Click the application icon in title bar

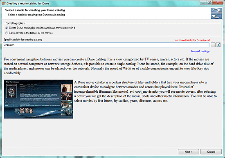(4, 3)
